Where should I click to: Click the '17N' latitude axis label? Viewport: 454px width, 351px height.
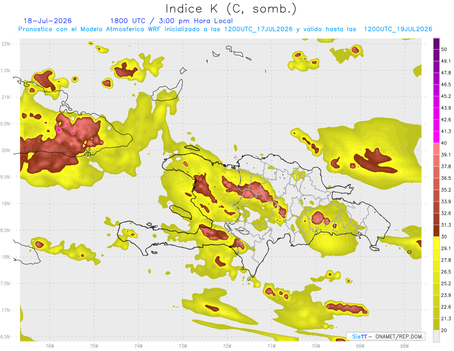[6, 310]
